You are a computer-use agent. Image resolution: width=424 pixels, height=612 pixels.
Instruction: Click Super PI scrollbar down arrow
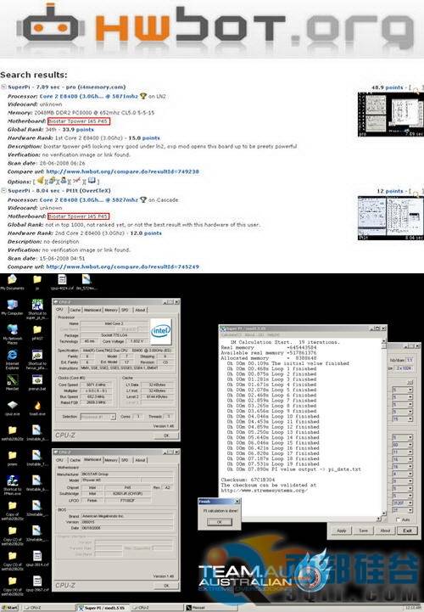click(384, 513)
